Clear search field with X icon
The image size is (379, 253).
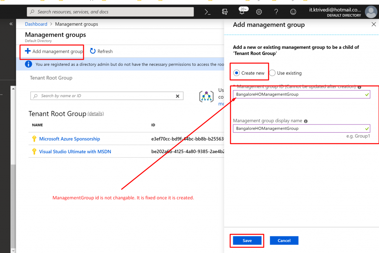tap(177, 96)
